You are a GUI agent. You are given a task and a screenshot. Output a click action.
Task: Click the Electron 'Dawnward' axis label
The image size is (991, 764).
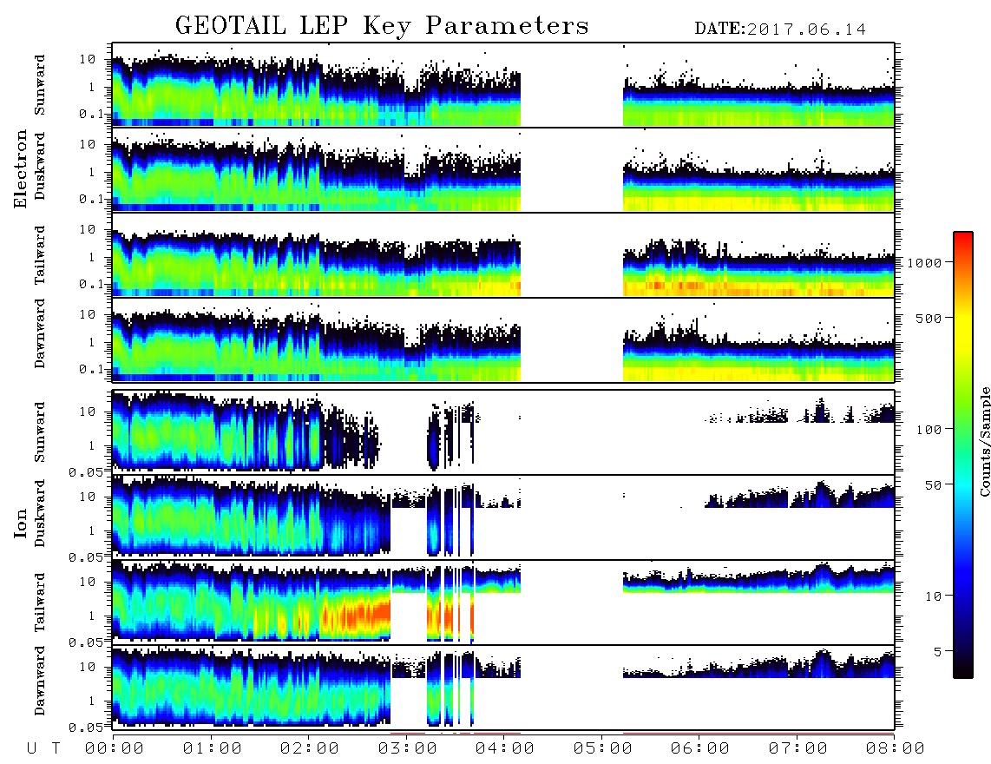click(40, 333)
